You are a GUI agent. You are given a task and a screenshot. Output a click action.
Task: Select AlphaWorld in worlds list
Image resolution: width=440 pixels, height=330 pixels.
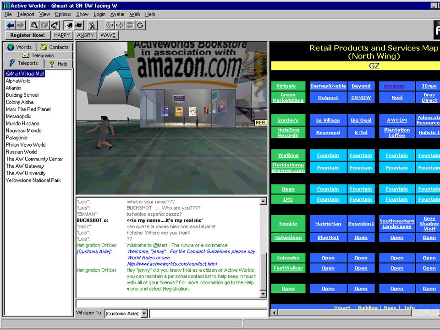tap(18, 81)
